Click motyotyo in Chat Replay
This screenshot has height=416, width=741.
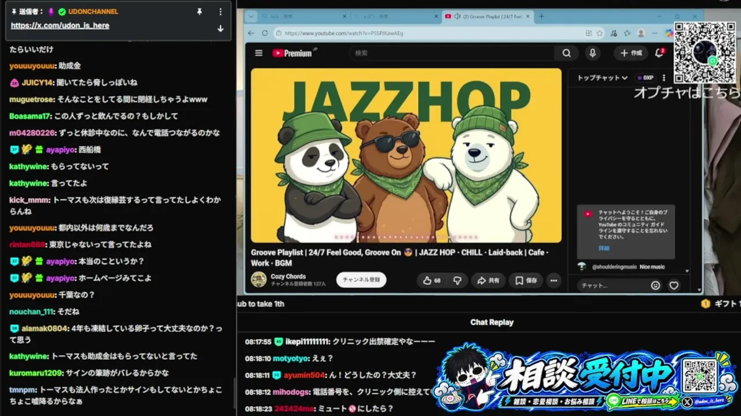point(291,358)
